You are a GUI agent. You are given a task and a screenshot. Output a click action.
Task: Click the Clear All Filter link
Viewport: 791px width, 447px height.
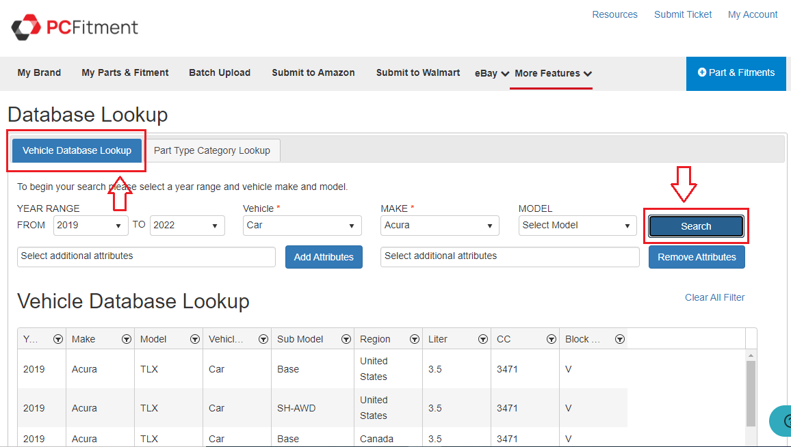coord(714,297)
